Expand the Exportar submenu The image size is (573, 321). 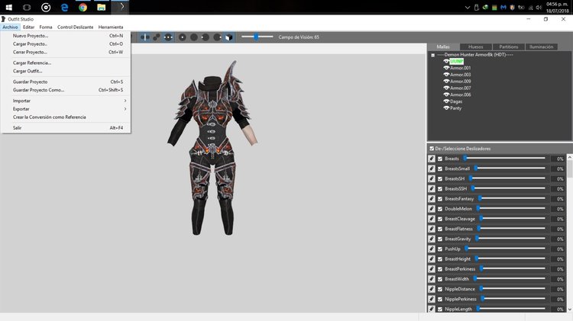66,109
